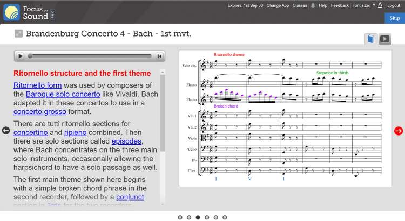Screen dimensions: 405x221
Task: Jump to sixth page dot
Action: point(225,217)
